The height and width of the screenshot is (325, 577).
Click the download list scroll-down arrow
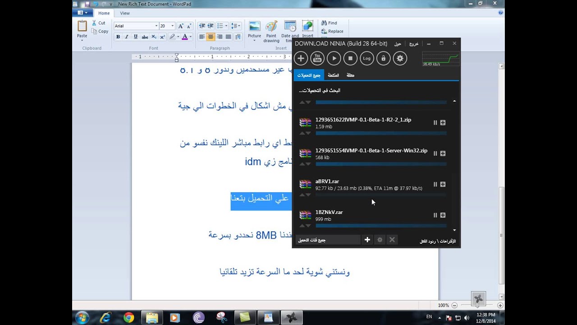coord(454,230)
